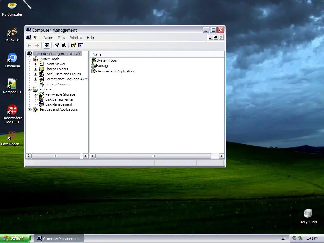Viewport: 324px width, 243px height.
Task: Open Disk Defragmenter in the tree
Action: (x=59, y=99)
